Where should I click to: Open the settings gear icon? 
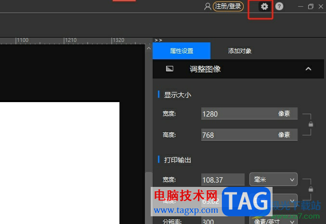(264, 7)
